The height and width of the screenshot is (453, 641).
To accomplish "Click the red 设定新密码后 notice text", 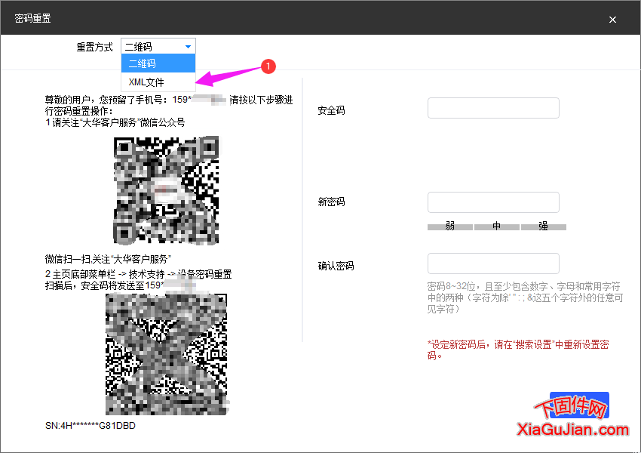I will (518, 350).
